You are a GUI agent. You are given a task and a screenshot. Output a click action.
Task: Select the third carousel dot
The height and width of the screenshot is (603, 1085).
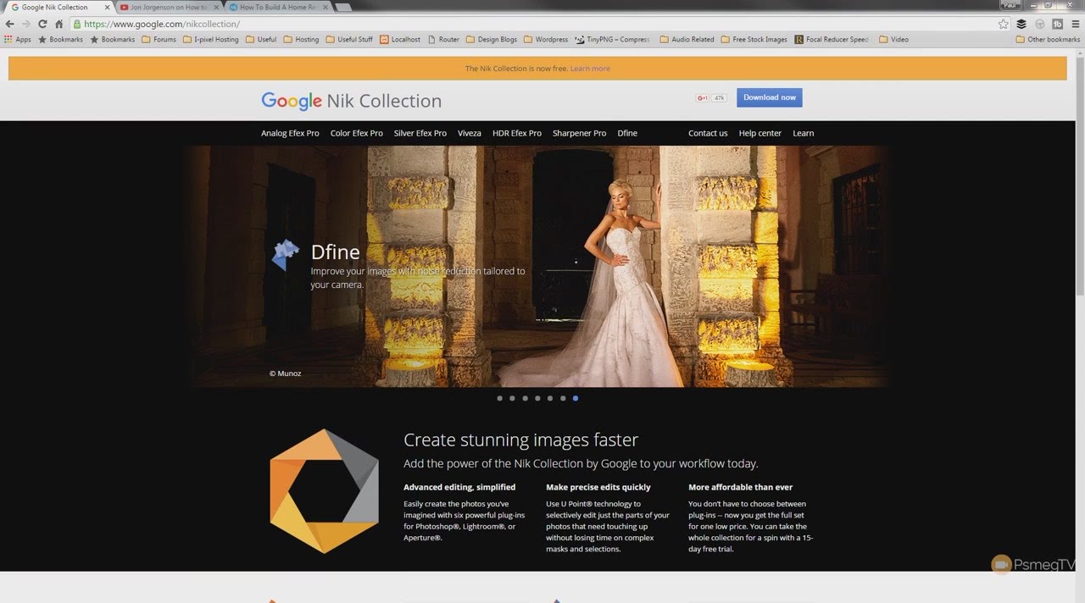pos(525,398)
